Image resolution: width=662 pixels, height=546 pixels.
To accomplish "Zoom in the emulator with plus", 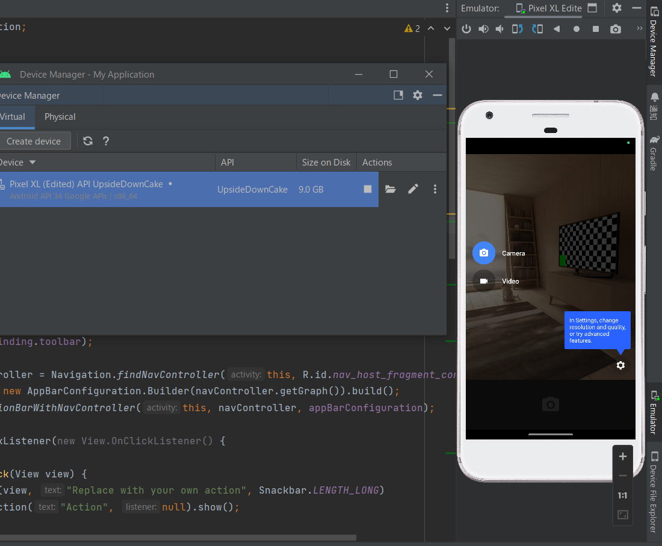I will [623, 456].
